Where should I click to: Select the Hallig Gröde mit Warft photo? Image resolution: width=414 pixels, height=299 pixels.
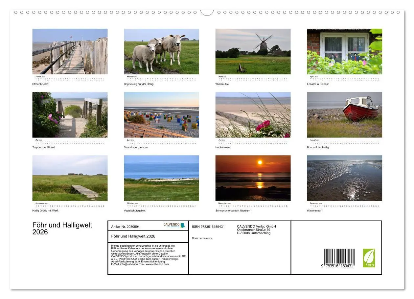point(70,178)
